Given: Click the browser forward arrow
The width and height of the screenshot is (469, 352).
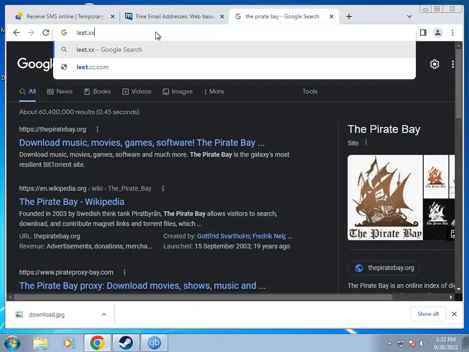Looking at the screenshot, I should click(x=31, y=33).
